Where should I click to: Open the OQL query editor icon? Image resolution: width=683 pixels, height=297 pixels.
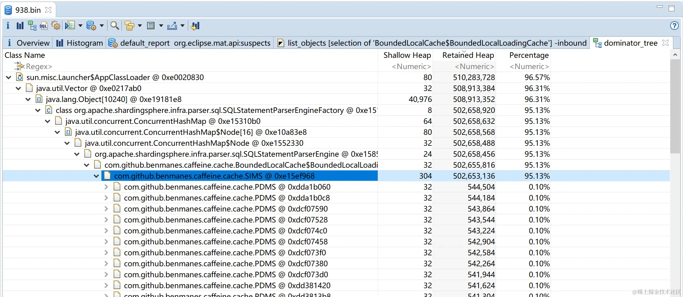(x=44, y=26)
